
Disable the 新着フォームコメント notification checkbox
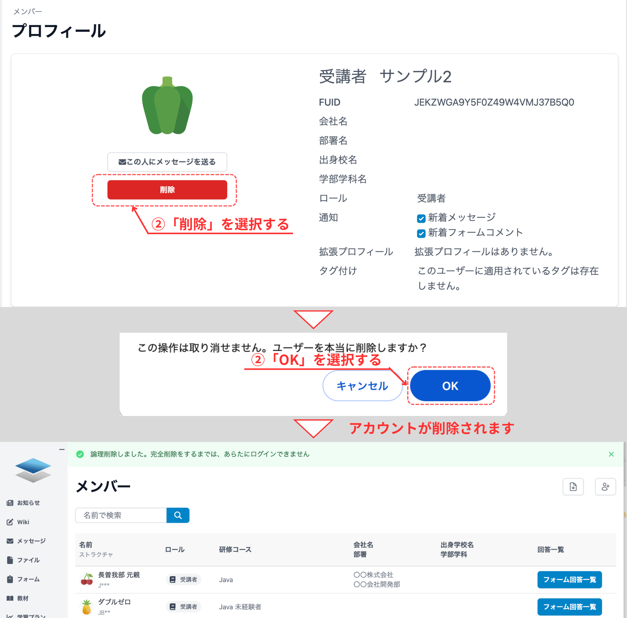421,233
